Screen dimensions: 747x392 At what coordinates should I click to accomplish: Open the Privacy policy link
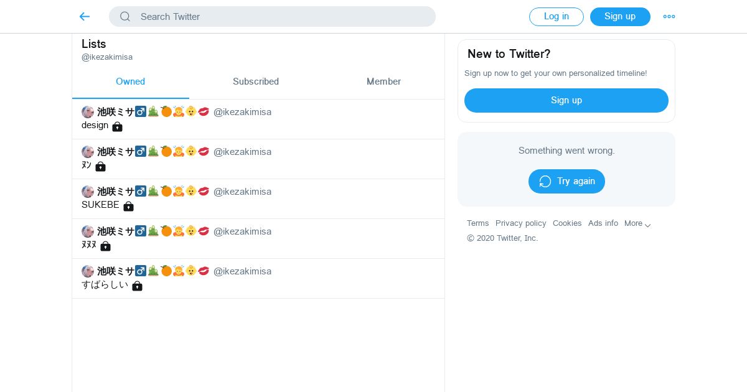520,223
